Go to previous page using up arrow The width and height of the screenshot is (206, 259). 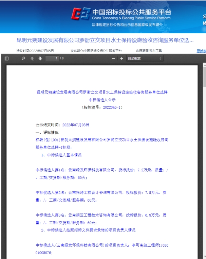pyautogui.click(x=33, y=58)
